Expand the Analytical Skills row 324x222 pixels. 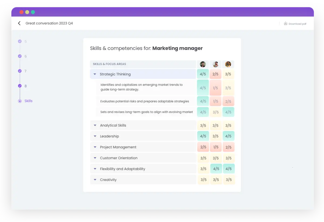[95, 125]
